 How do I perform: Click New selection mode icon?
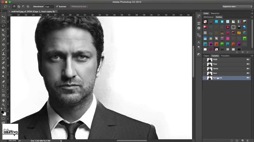click(x=14, y=6)
